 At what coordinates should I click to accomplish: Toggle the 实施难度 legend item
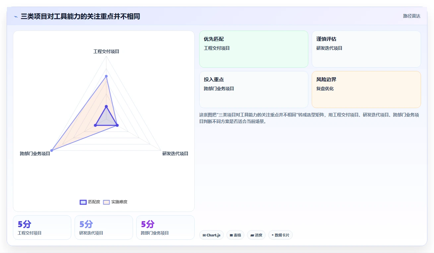pos(115,202)
